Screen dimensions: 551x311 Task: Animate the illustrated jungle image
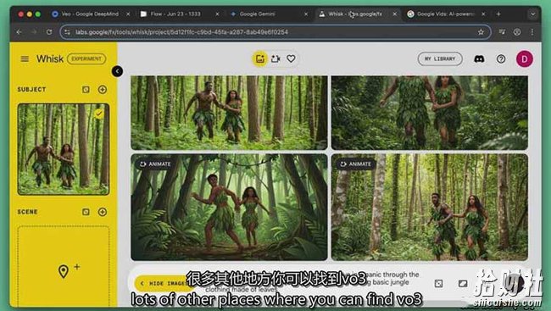point(155,164)
